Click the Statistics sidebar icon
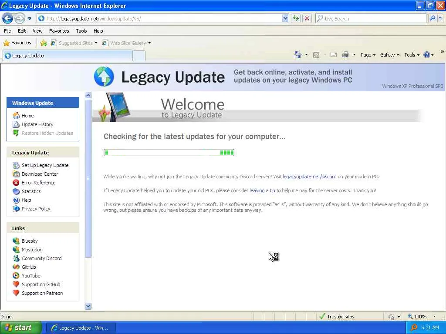446x334 pixels. (16, 191)
